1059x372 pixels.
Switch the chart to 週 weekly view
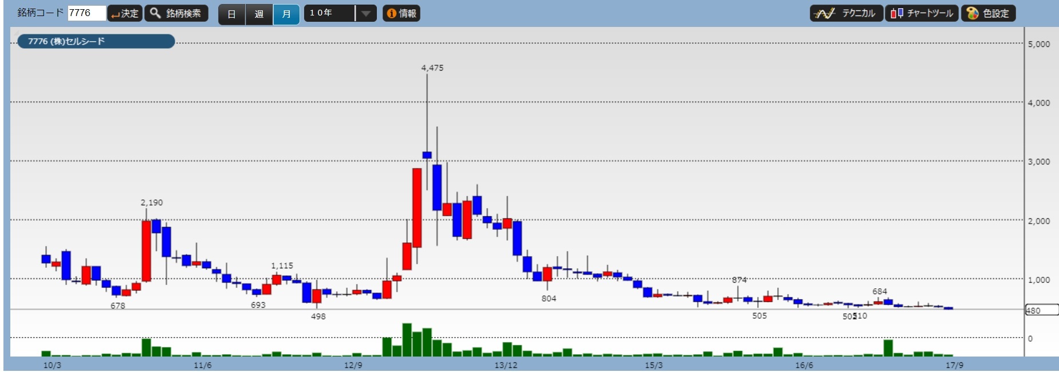(x=259, y=14)
